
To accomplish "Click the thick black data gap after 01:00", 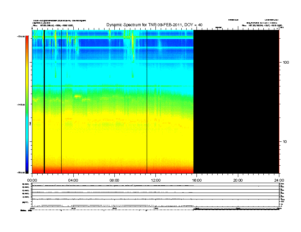I will tap(44, 102).
